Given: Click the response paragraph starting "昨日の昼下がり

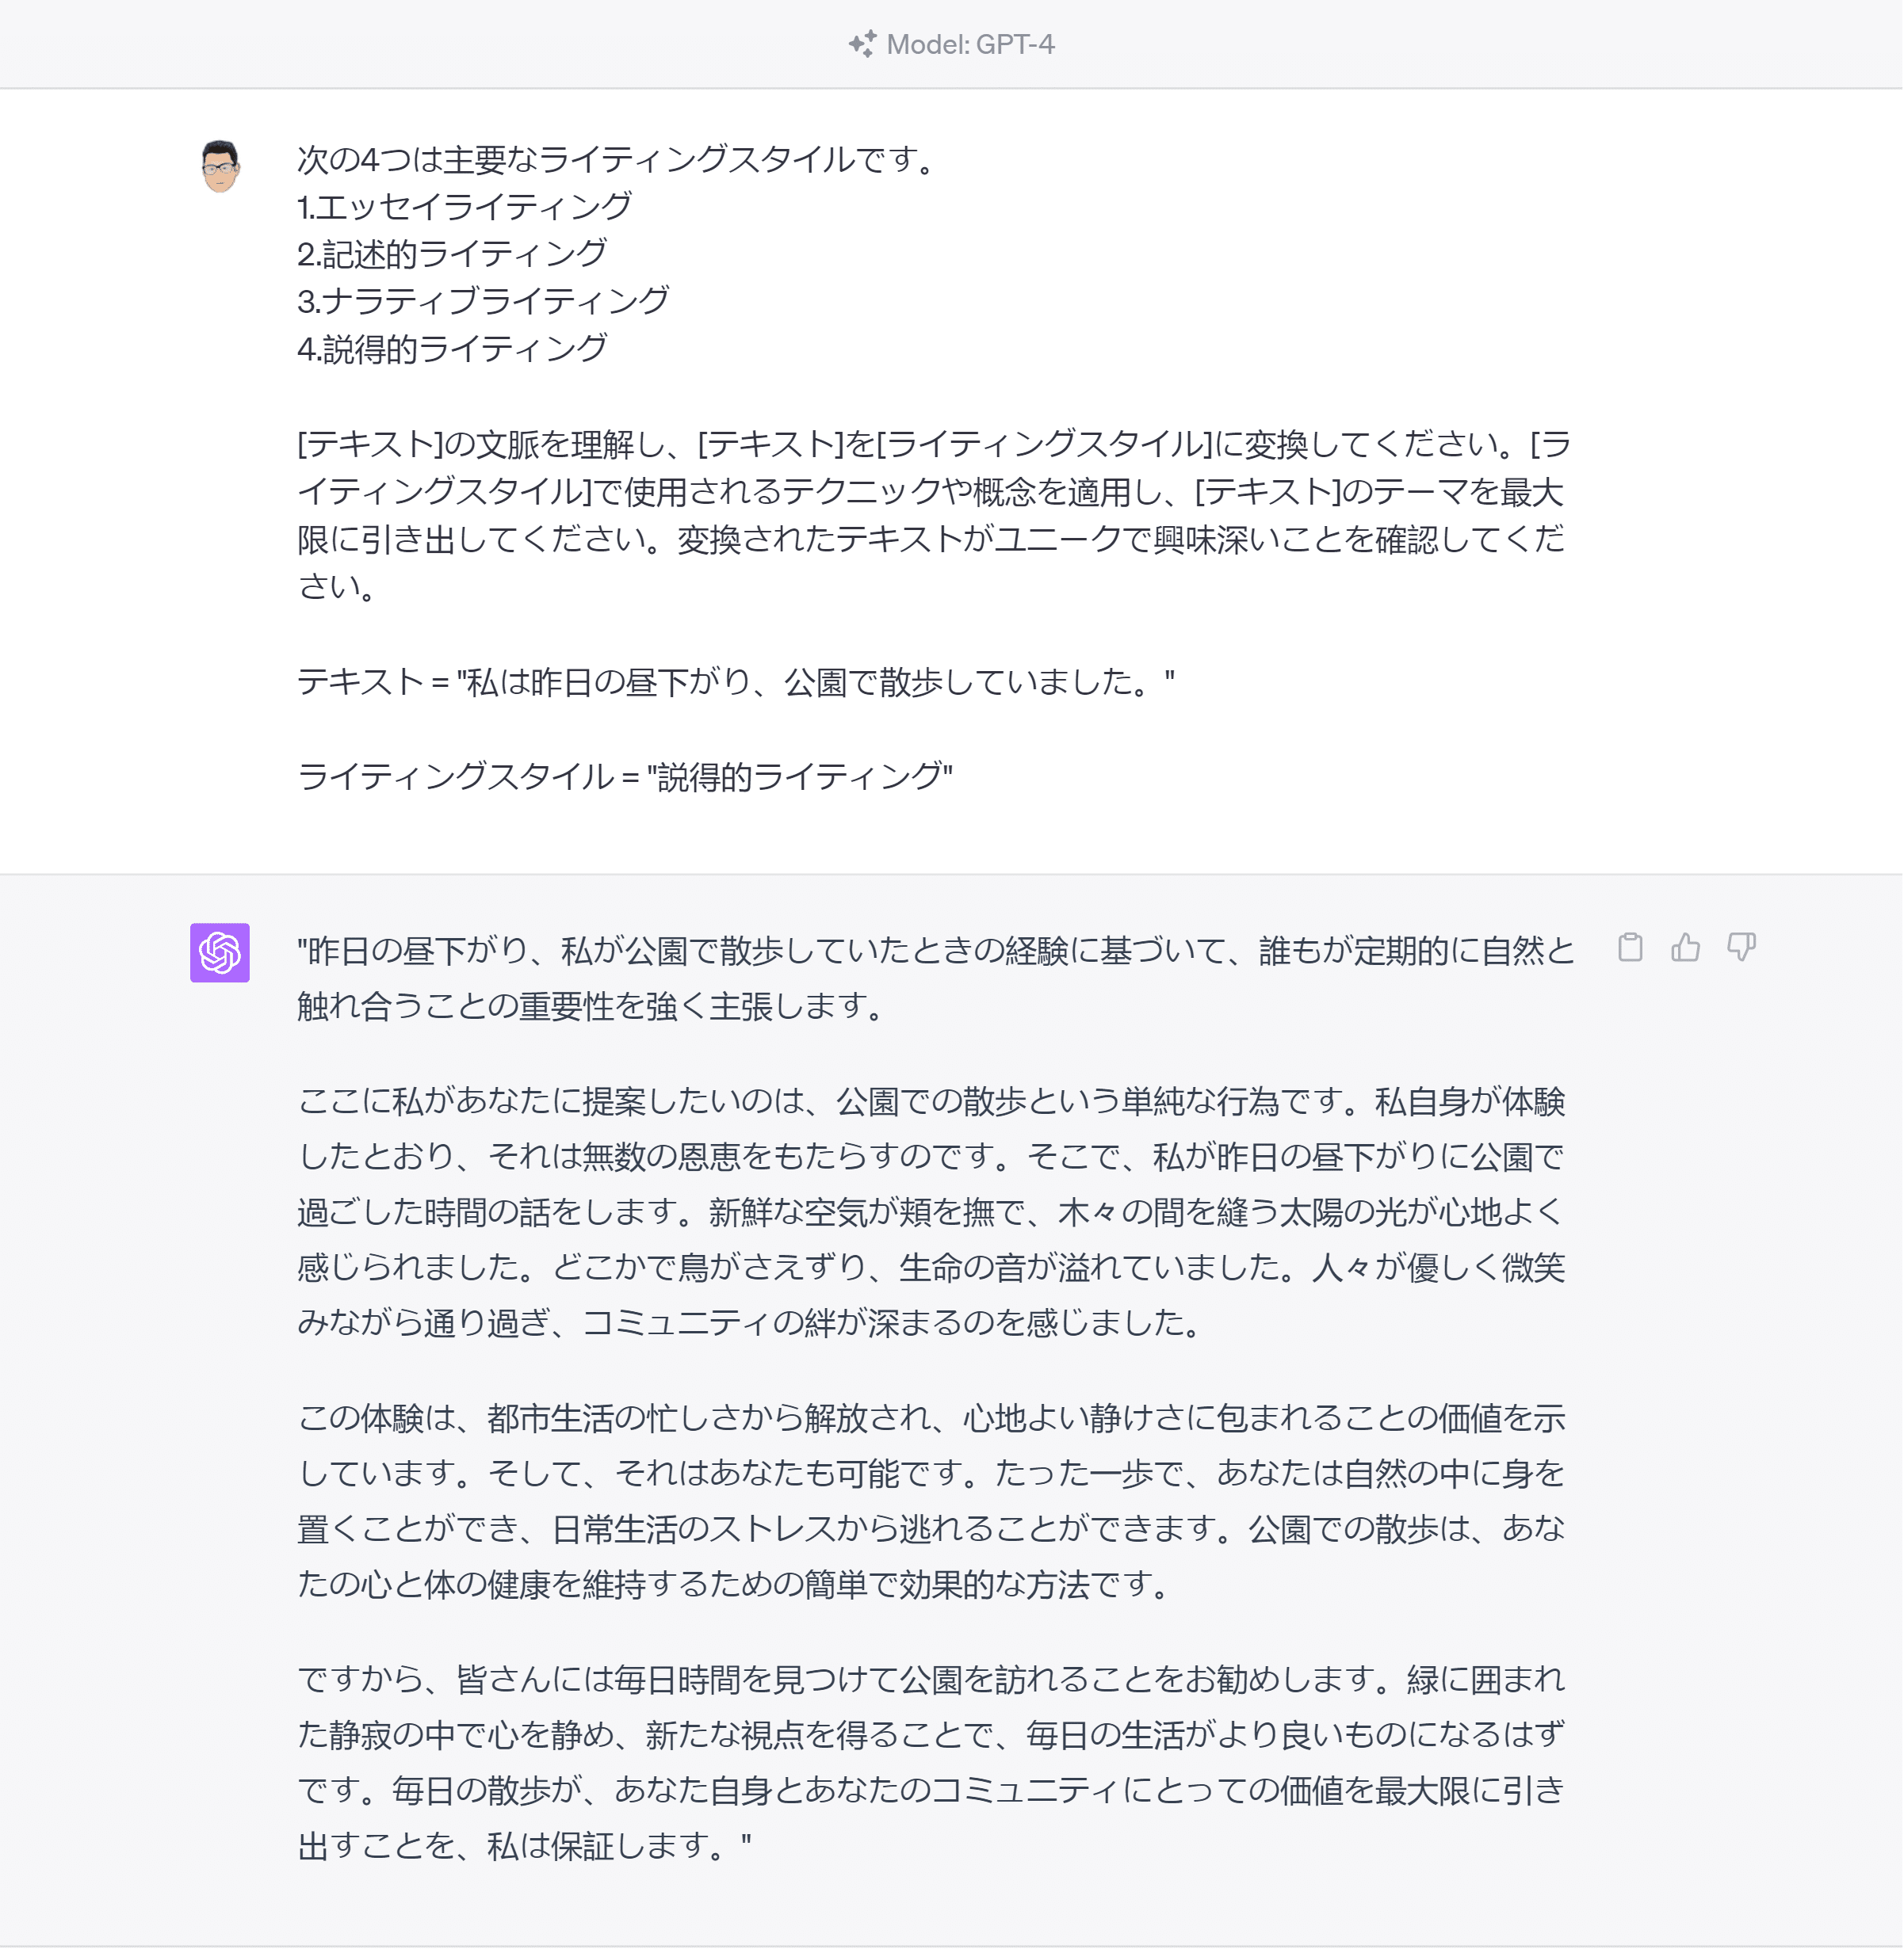Looking at the screenshot, I should 934,978.
